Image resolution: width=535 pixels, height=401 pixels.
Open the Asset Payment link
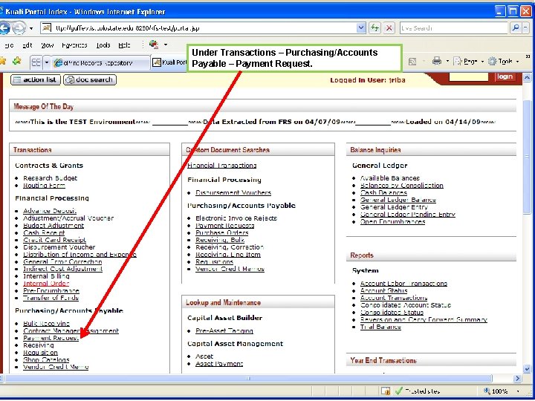219,364
